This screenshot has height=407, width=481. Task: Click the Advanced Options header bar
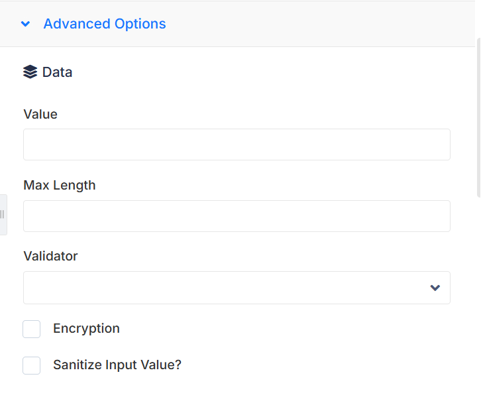[237, 24]
